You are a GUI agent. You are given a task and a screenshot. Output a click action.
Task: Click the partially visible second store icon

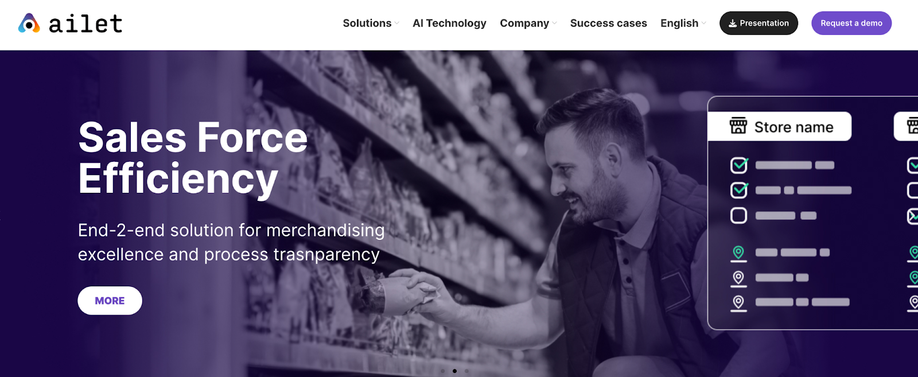click(912, 126)
